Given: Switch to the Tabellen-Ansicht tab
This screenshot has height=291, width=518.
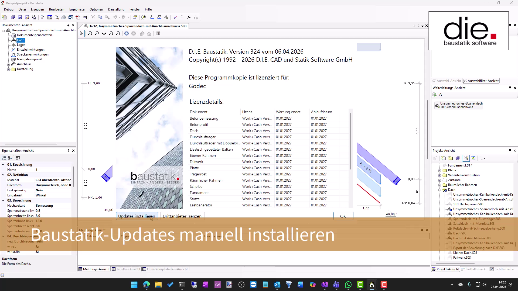Looking at the screenshot, I should point(126,269).
